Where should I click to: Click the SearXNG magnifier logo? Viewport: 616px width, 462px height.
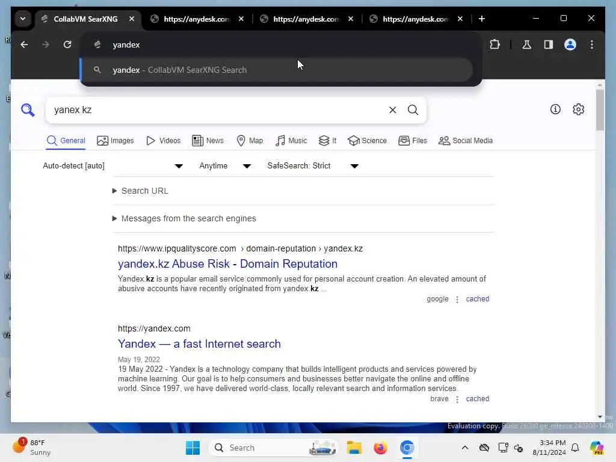28,110
